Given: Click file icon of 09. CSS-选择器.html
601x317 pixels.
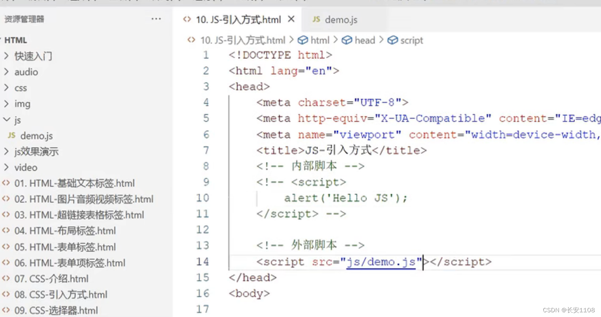Looking at the screenshot, I should [x=6, y=310].
